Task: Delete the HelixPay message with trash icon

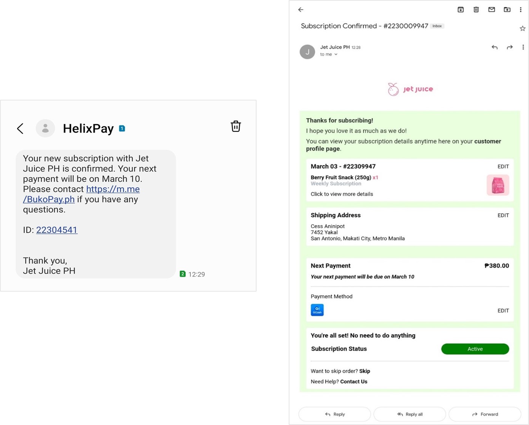Action: (x=236, y=126)
